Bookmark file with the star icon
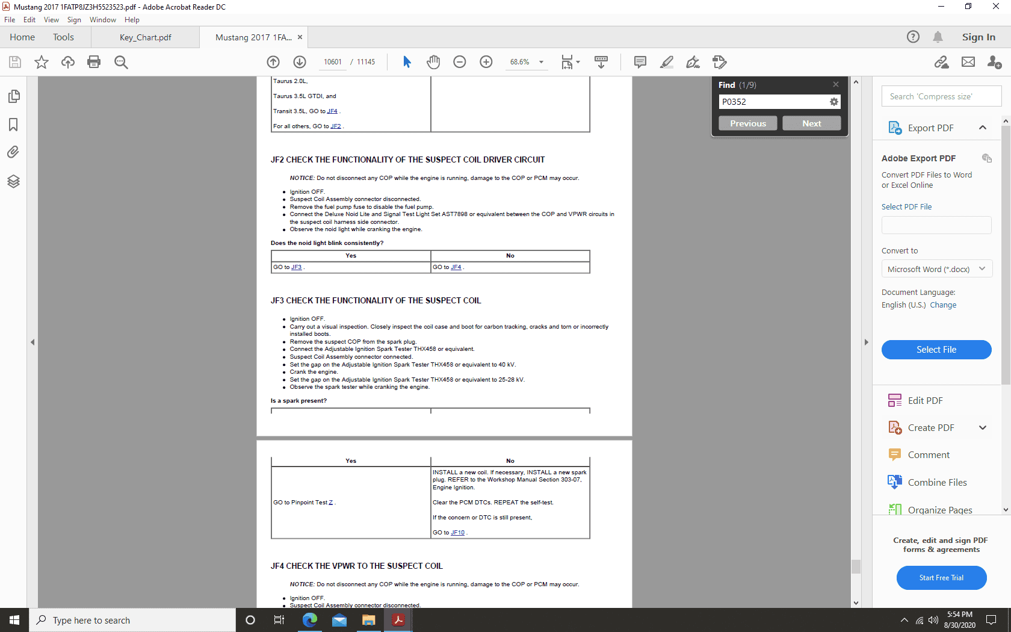The width and height of the screenshot is (1011, 632). [42, 62]
